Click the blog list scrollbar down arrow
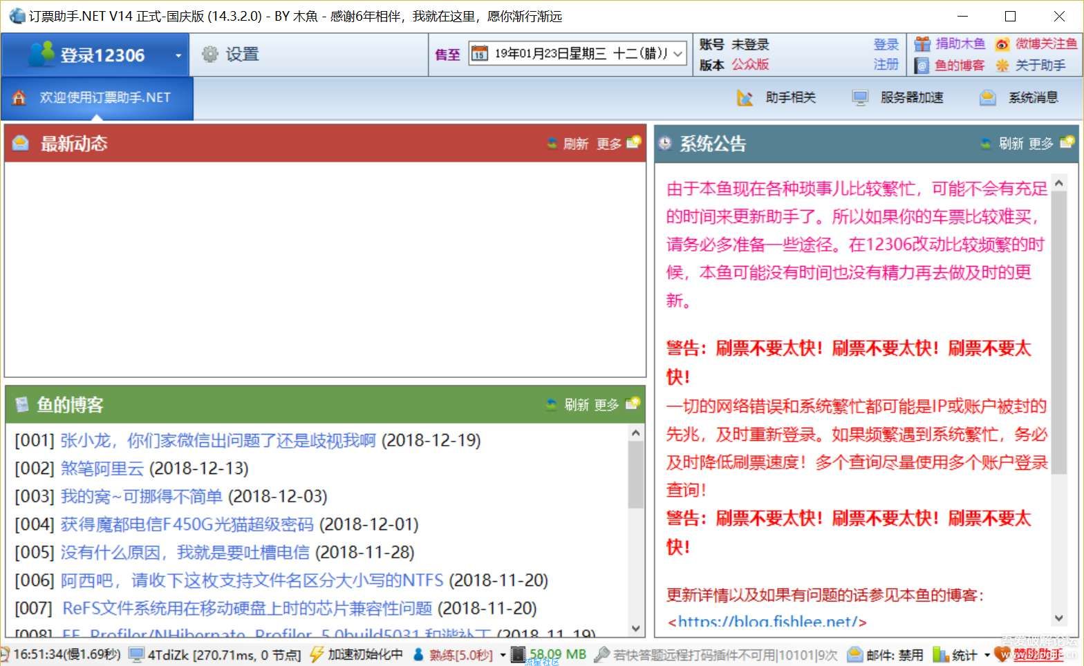Screen dimensions: 1084x666 (636, 628)
